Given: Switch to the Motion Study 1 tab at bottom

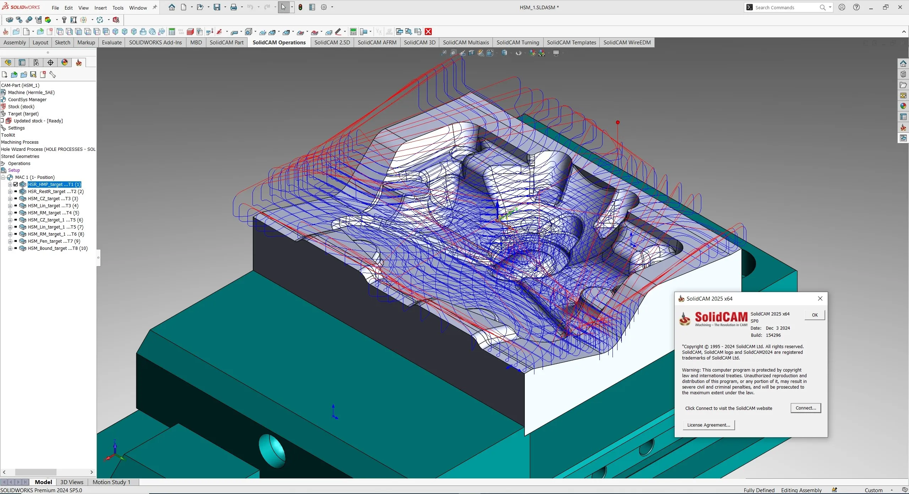Looking at the screenshot, I should click(x=111, y=482).
